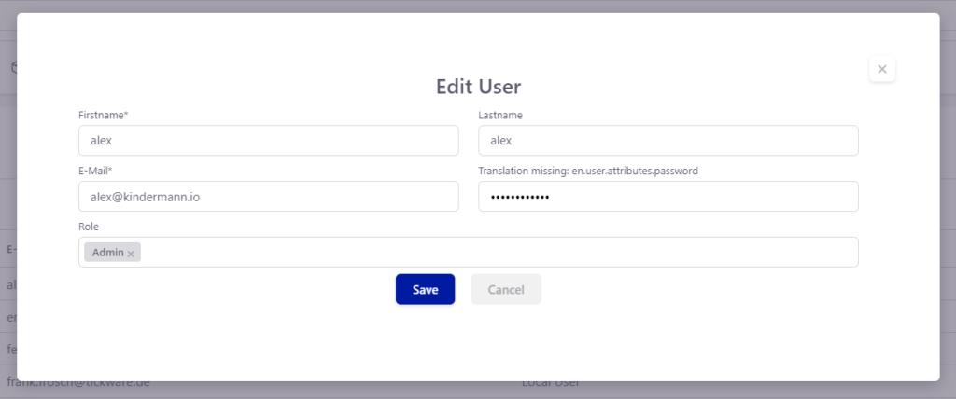
Task: Remove the Admin role tag
Action: point(132,254)
